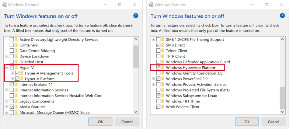Expand Hyper-V Management Tools node
The image size is (289, 129).
click(12, 73)
